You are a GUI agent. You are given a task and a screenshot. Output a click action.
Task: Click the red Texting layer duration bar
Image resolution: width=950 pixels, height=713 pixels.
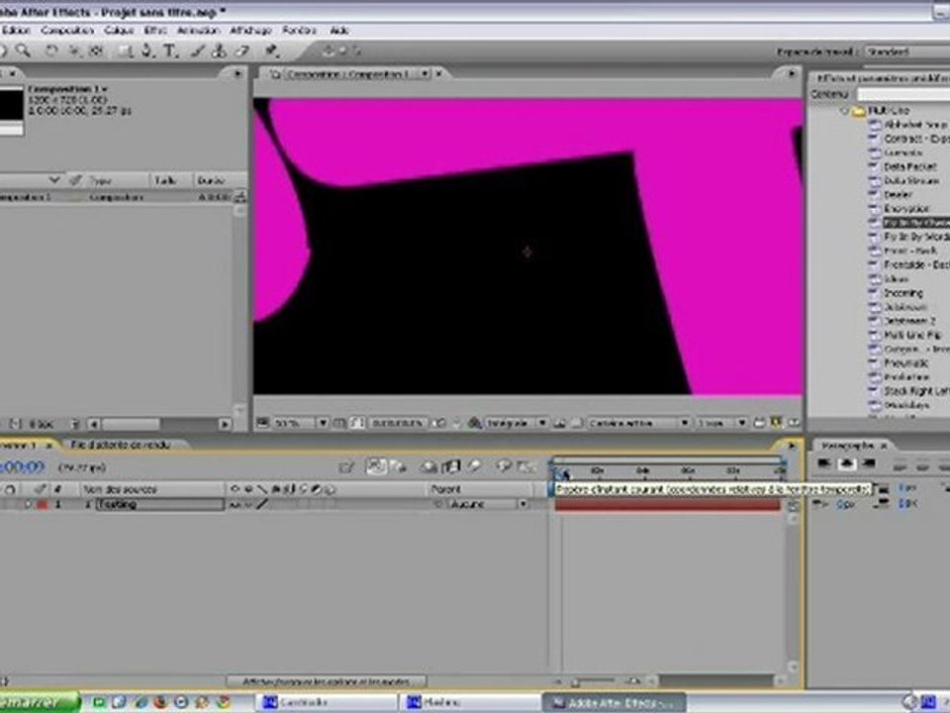[668, 505]
